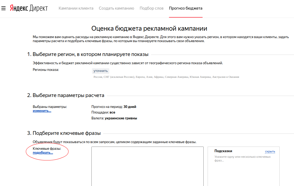294x186 pixels.
Task: Click the selected regions list text
Action: (x=166, y=77)
